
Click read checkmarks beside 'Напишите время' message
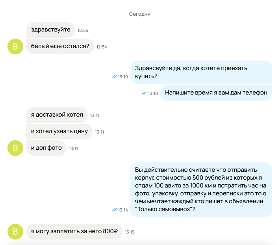pos(144,93)
